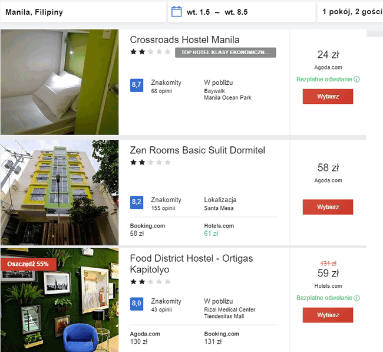Image resolution: width=383 pixels, height=352 pixels.
Task: Select Booking.com 131 zł offer
Action: pos(222,338)
